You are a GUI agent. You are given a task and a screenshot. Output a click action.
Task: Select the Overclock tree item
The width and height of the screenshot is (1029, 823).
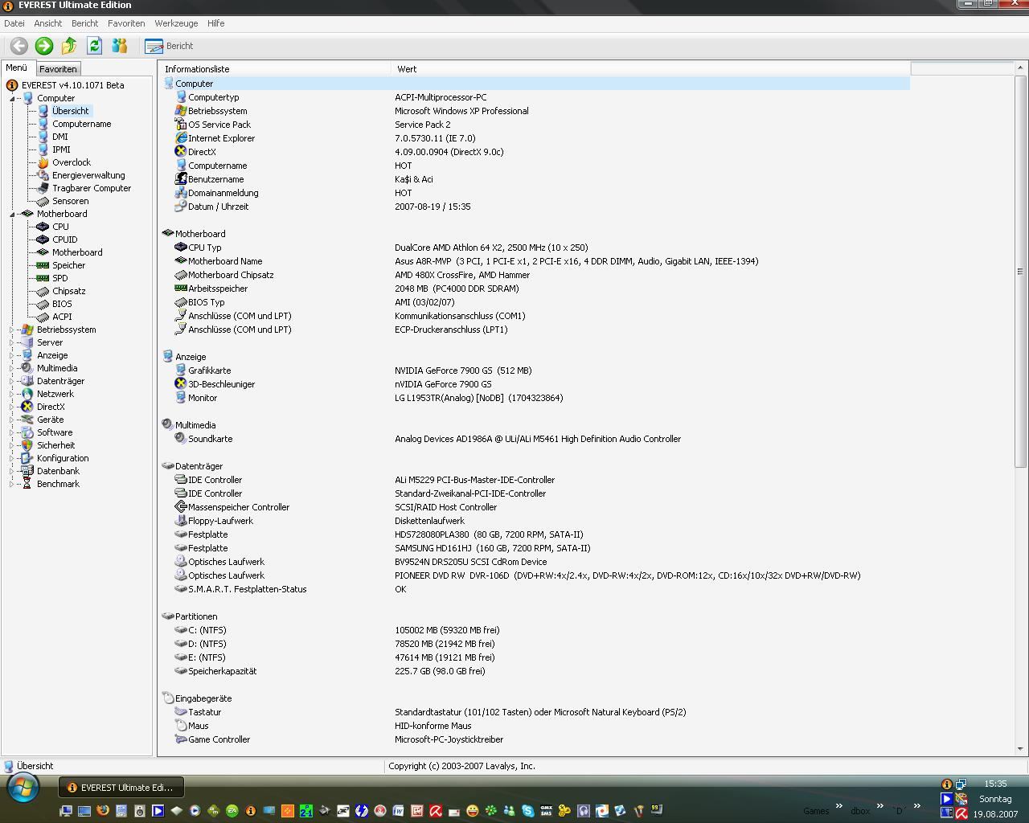click(71, 162)
